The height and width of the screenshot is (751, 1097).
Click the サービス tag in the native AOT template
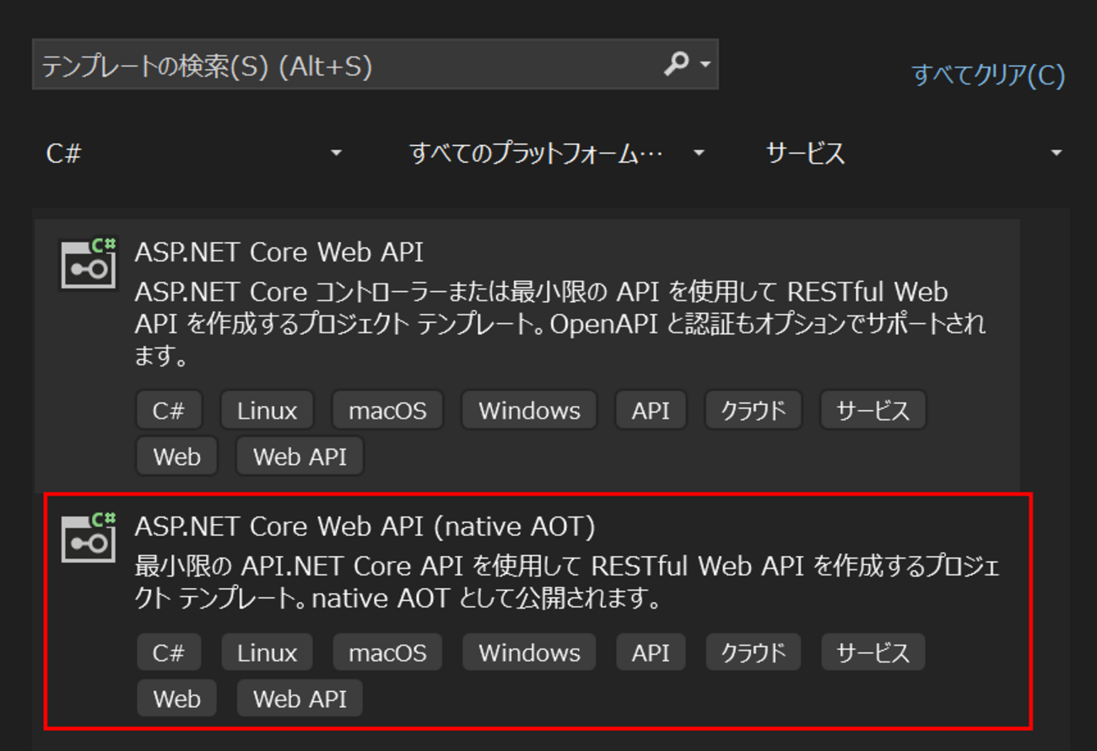pos(873,653)
